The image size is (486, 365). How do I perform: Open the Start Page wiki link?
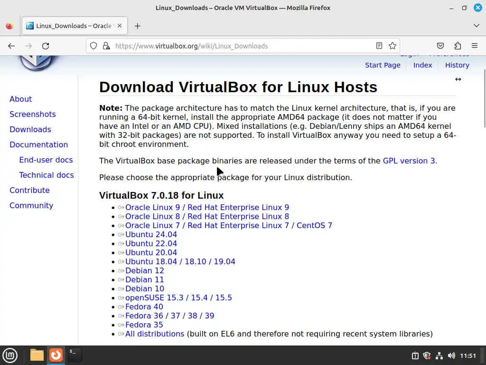coord(383,65)
